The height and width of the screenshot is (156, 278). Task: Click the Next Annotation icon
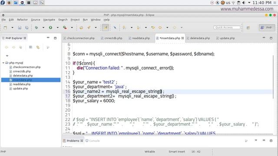point(124,28)
